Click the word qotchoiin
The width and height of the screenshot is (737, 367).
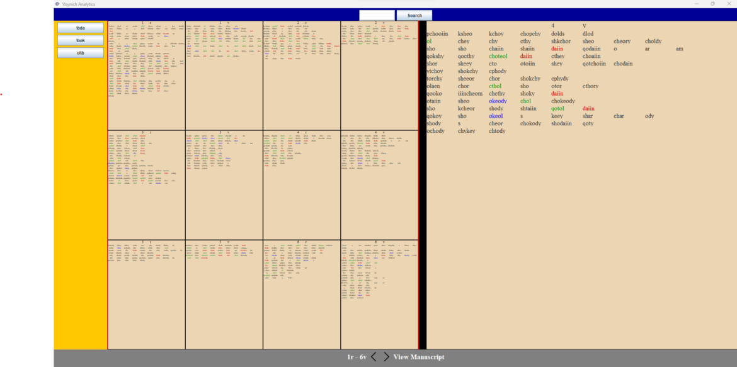(x=594, y=64)
